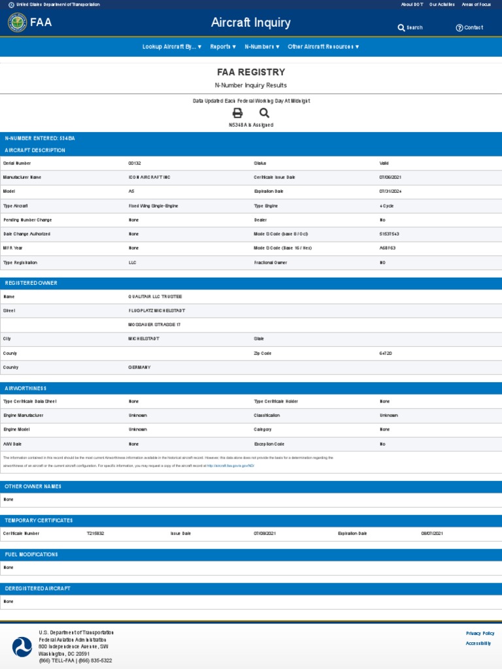This screenshot has height=669, width=502.
Task: Click the DOT triskelion logo in the footer
Action: pos(22,647)
